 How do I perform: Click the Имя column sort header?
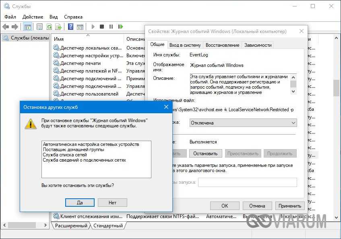point(88,39)
